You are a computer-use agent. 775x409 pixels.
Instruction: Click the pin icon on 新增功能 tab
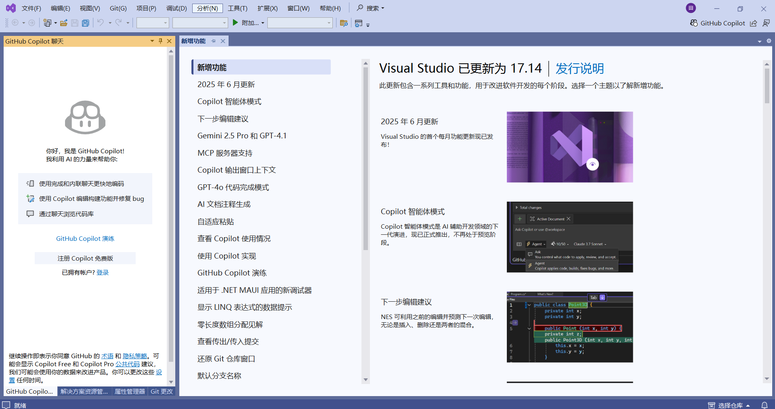click(x=214, y=41)
